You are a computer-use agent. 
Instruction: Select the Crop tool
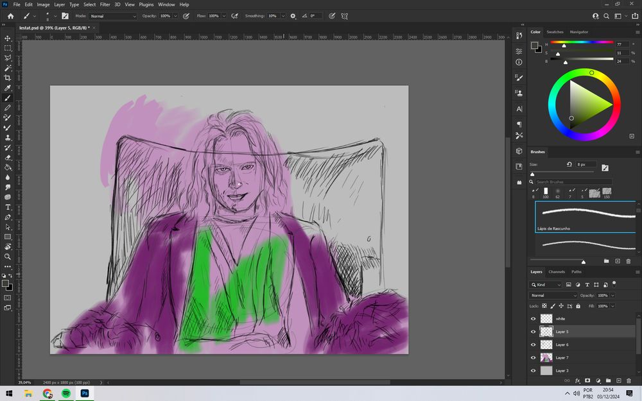click(7, 78)
